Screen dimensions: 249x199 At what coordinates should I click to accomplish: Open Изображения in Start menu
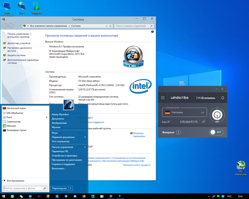59,123
